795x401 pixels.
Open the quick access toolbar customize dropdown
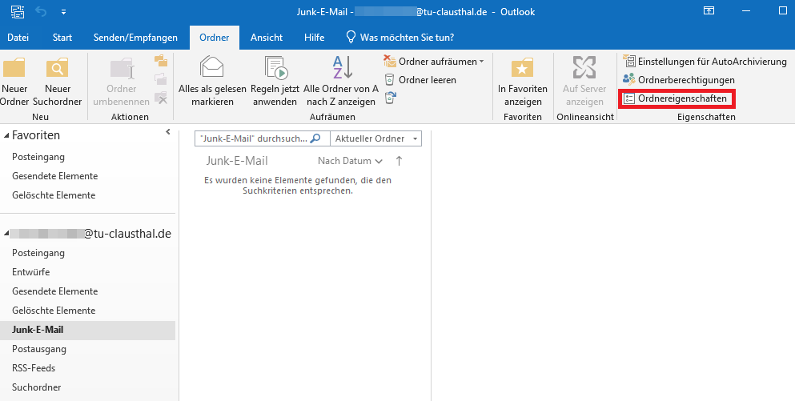[63, 12]
